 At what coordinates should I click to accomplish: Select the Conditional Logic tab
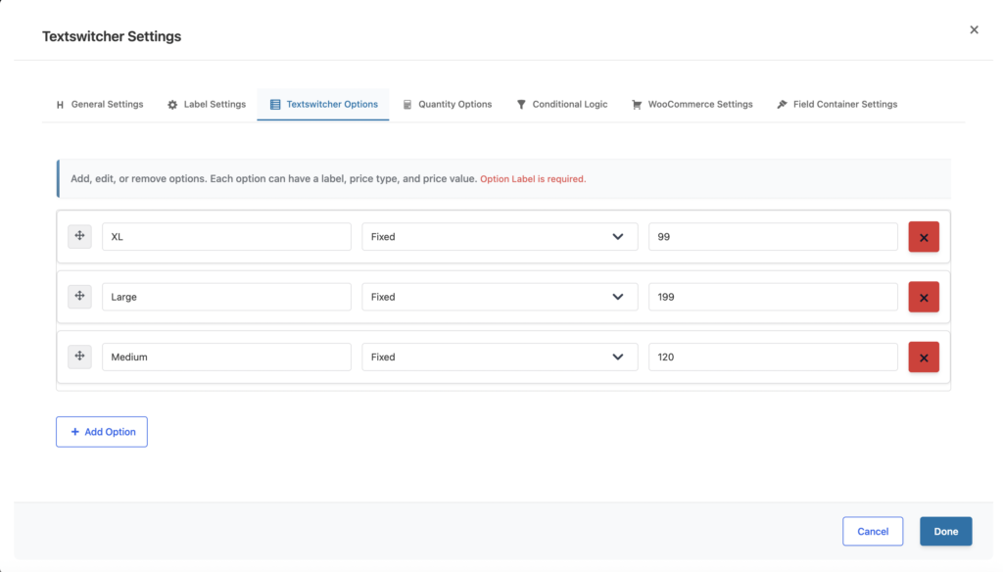[562, 105]
